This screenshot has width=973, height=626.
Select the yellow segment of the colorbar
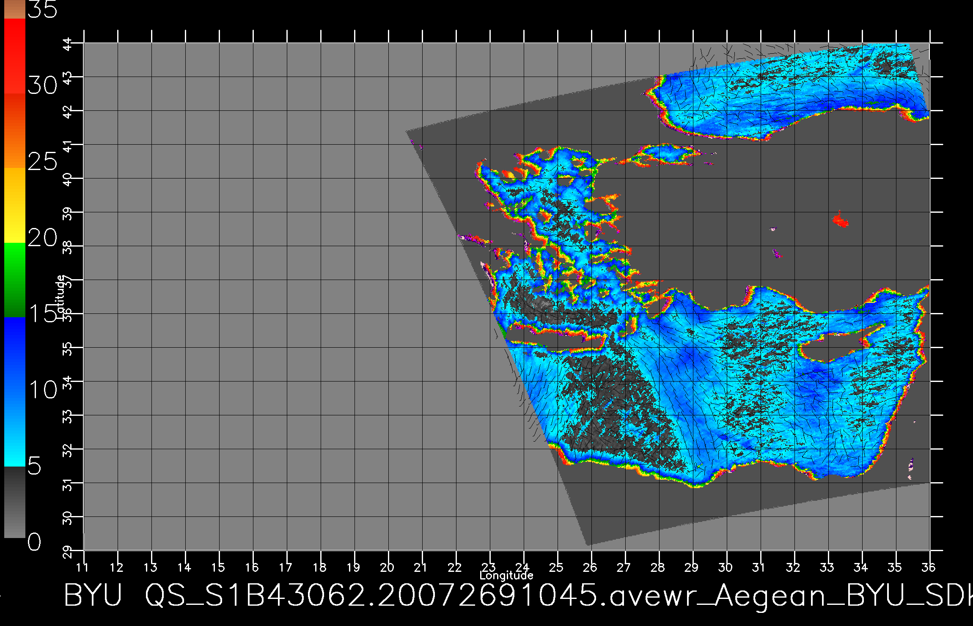pyautogui.click(x=15, y=206)
